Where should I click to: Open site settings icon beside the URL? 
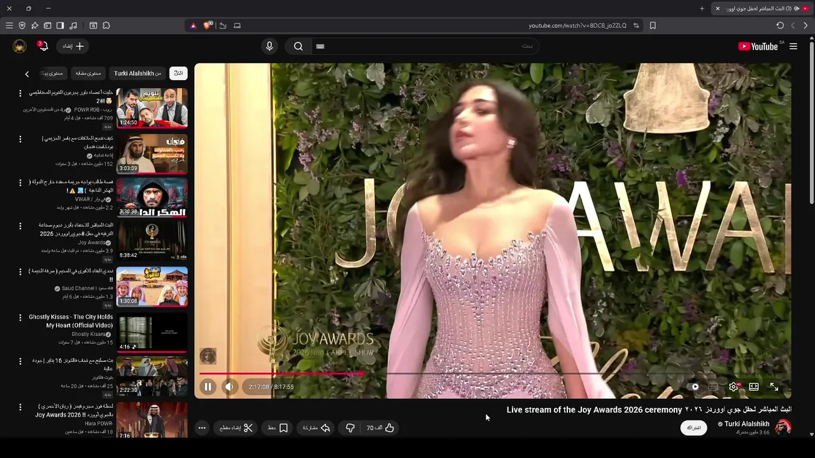click(x=636, y=25)
